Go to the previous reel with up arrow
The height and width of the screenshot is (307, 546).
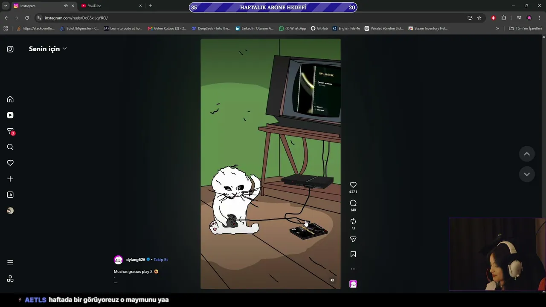(x=527, y=154)
